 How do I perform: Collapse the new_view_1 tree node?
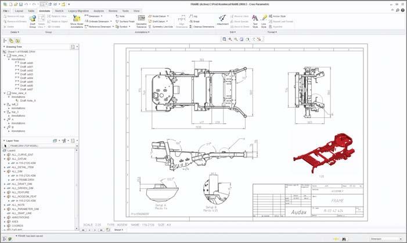pyautogui.click(x=5, y=55)
